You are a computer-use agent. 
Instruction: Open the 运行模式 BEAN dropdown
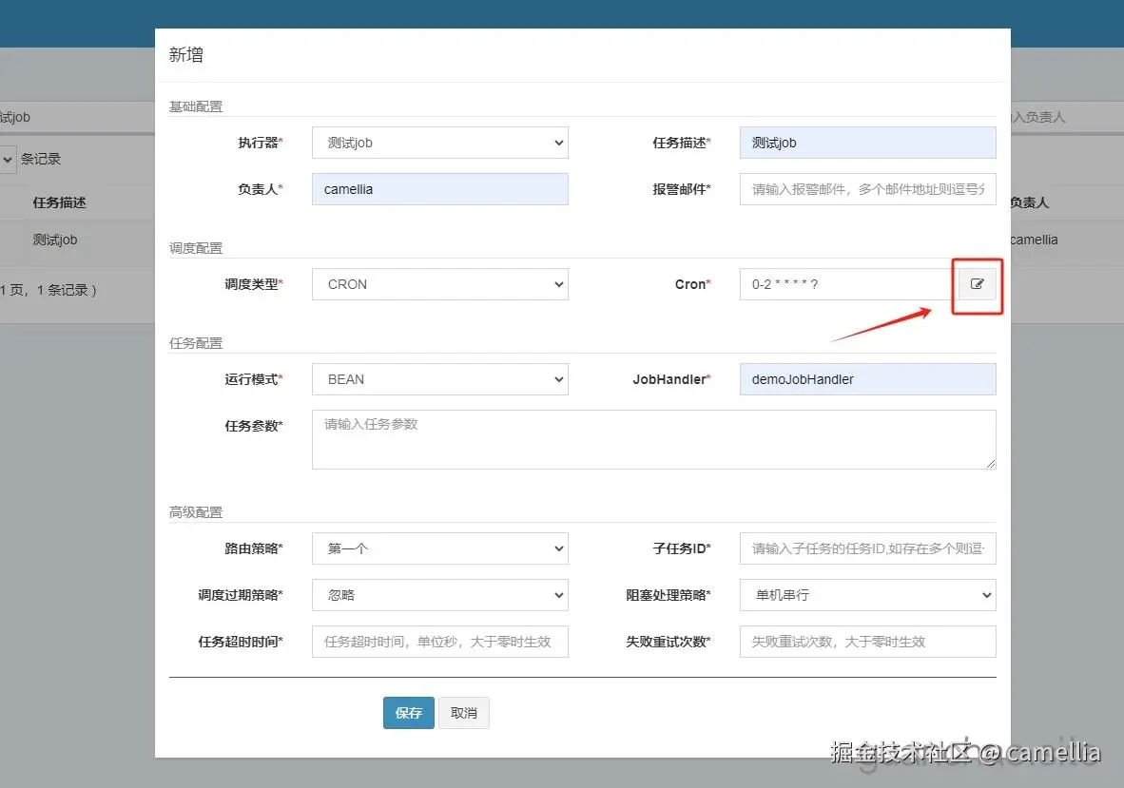pos(440,379)
